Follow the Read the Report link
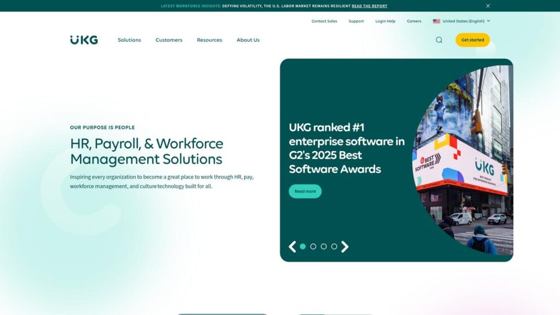Screen dimensions: 560x315 click(x=369, y=6)
